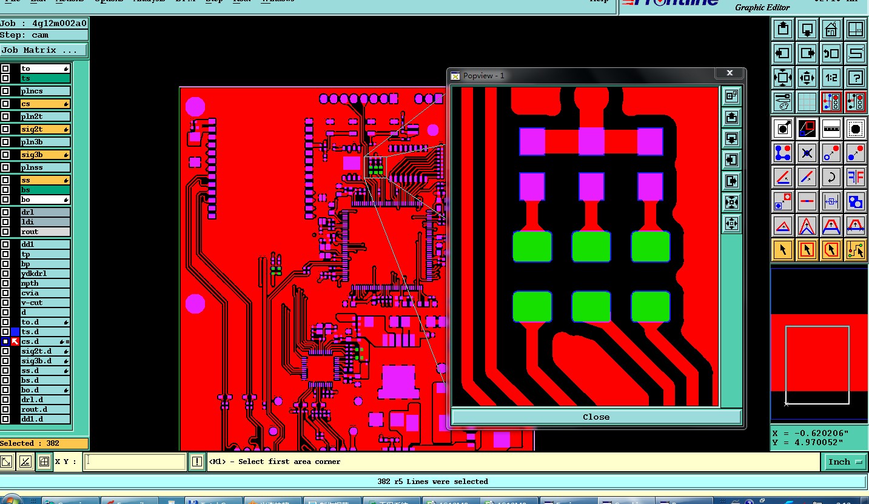Screen dimensions: 869x504
Task: Click the arrow marker on the 'to' layer
Action: coord(65,69)
